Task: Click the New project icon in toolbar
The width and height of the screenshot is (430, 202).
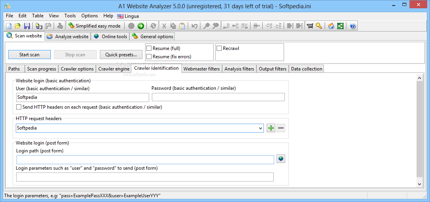Action: click(x=9, y=26)
